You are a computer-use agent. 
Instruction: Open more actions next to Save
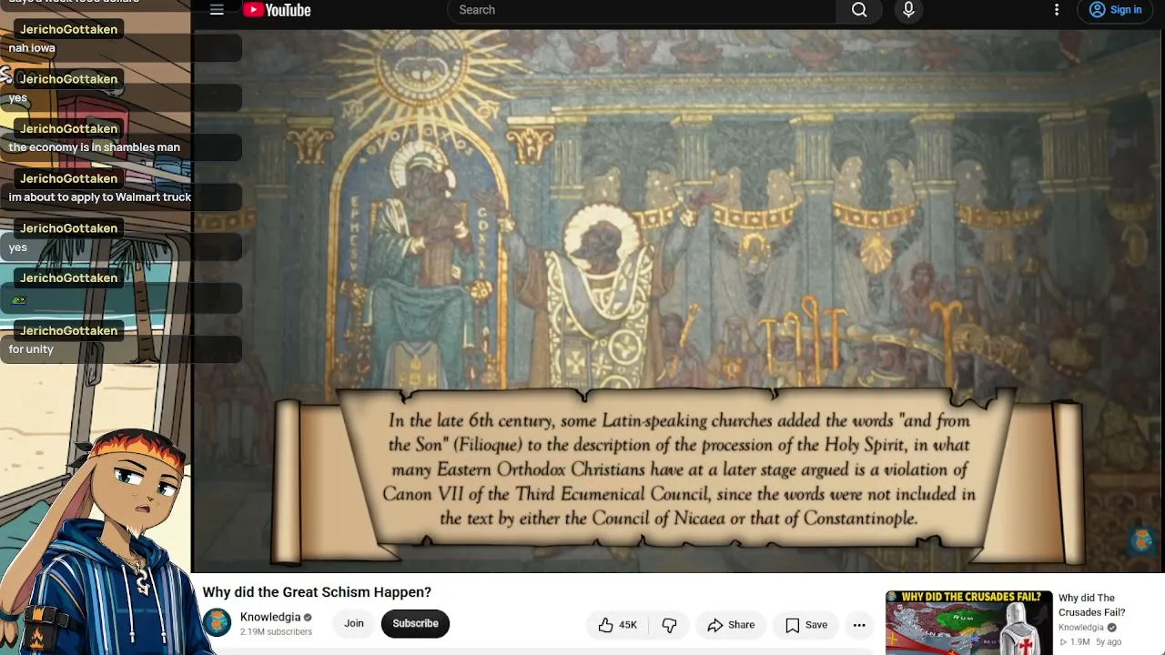pos(859,625)
